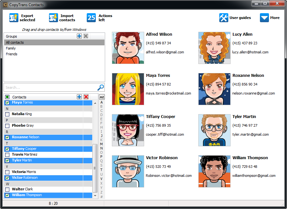Check the Natalia King checkbox

(x=7, y=114)
